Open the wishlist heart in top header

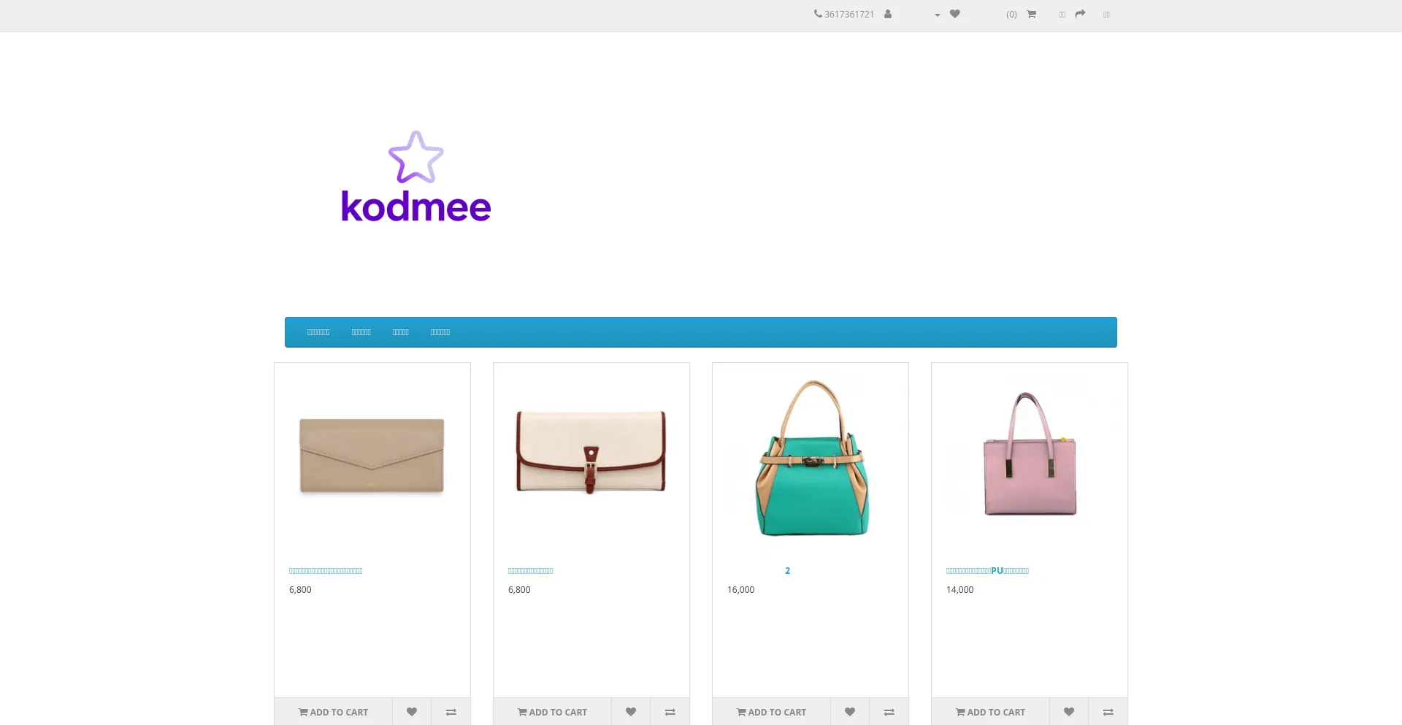(x=954, y=14)
